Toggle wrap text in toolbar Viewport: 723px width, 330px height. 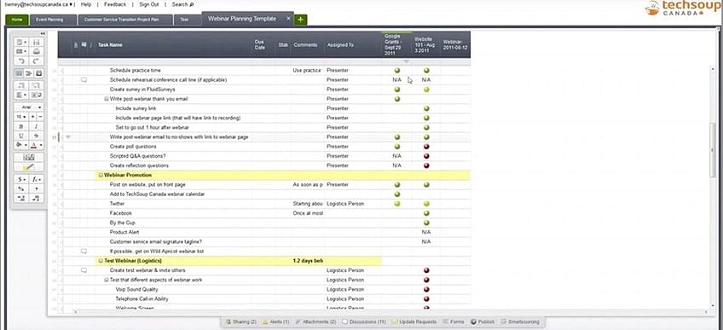click(x=37, y=95)
